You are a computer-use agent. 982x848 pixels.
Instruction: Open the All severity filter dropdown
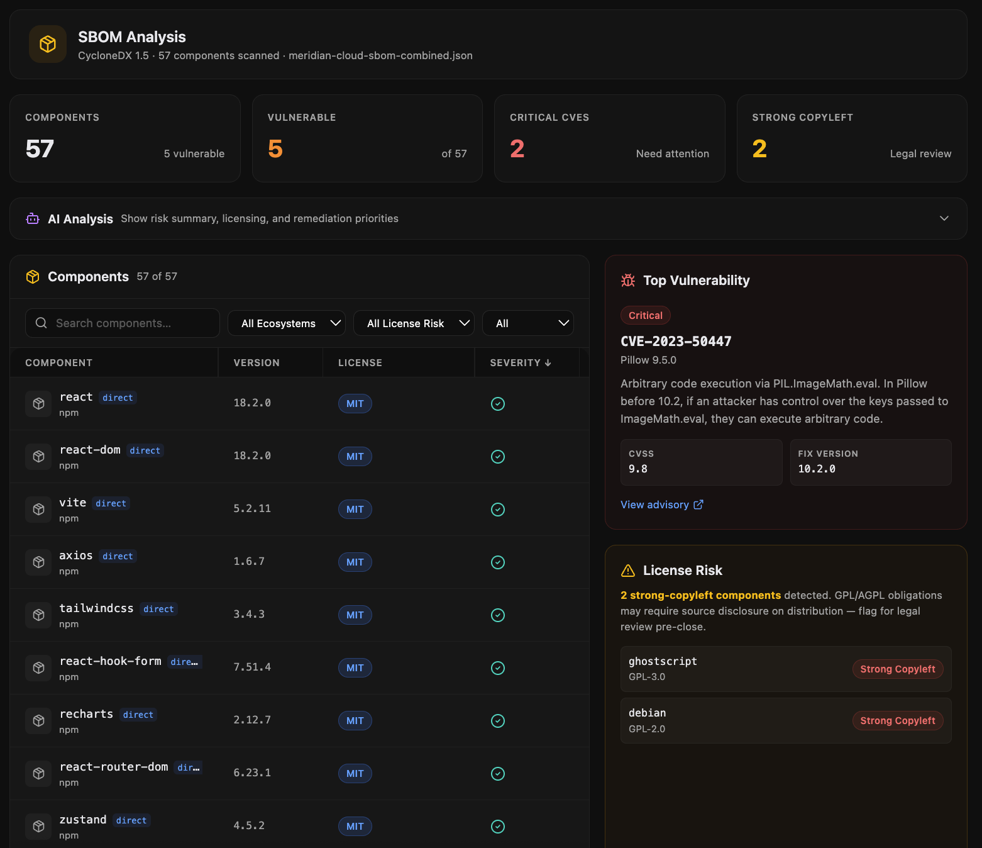pos(528,323)
